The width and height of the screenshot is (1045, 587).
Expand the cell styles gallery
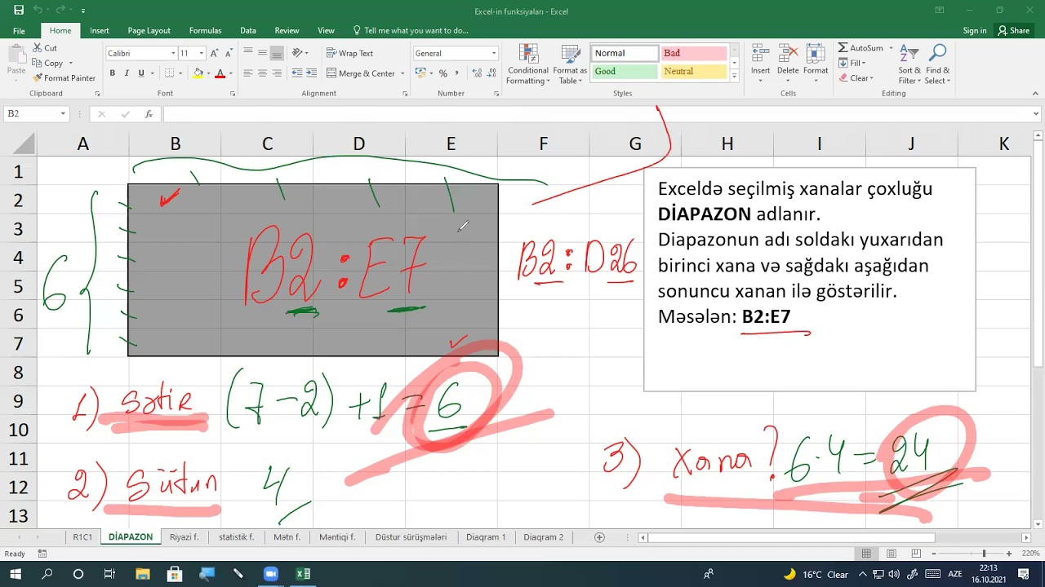734,75
